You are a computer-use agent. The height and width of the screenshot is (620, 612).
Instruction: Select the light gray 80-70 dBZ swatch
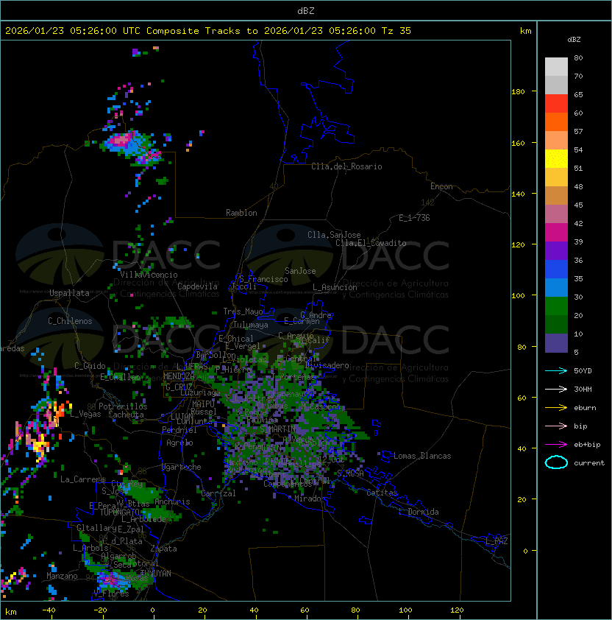click(x=556, y=67)
